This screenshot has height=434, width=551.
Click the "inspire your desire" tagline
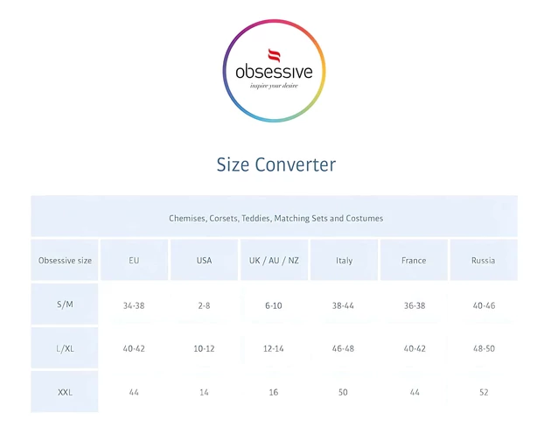click(x=274, y=86)
